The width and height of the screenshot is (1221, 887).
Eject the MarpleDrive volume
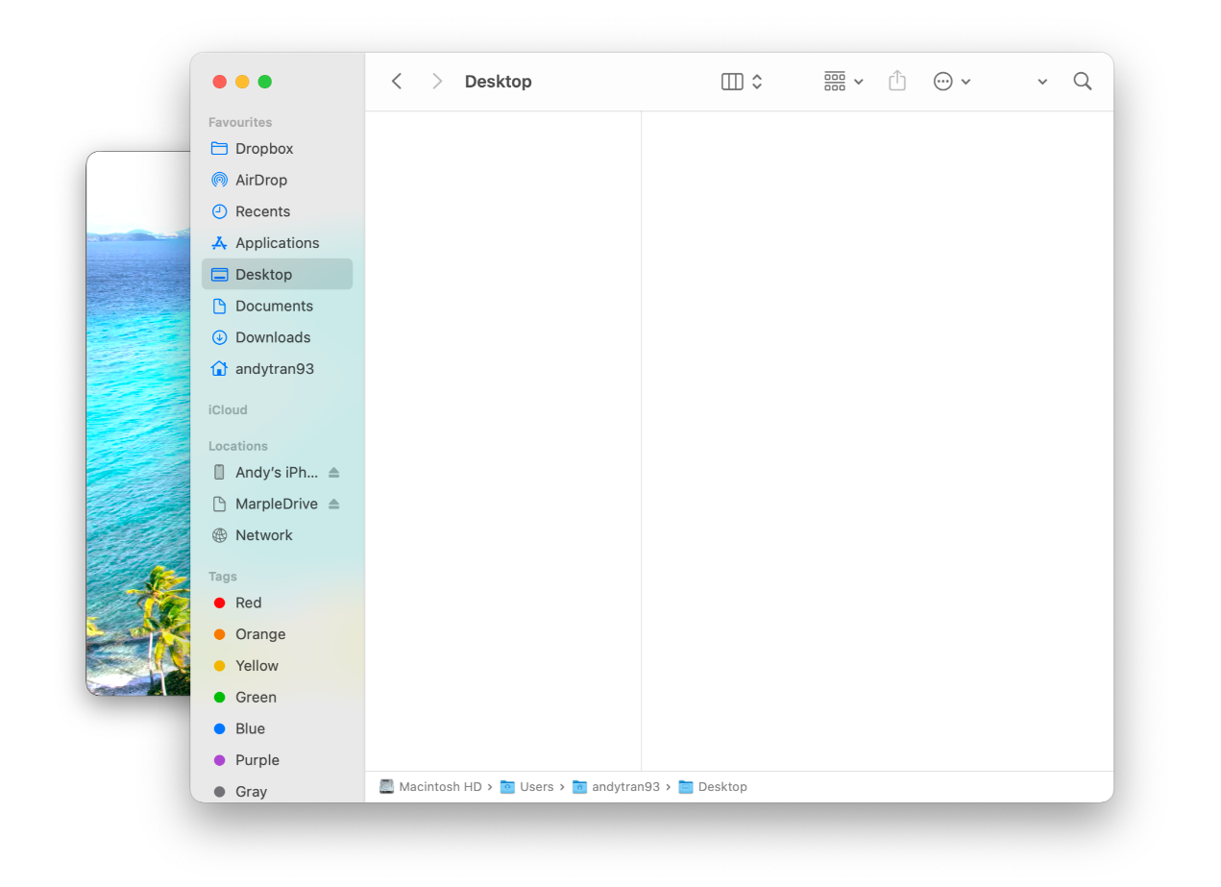pos(331,503)
